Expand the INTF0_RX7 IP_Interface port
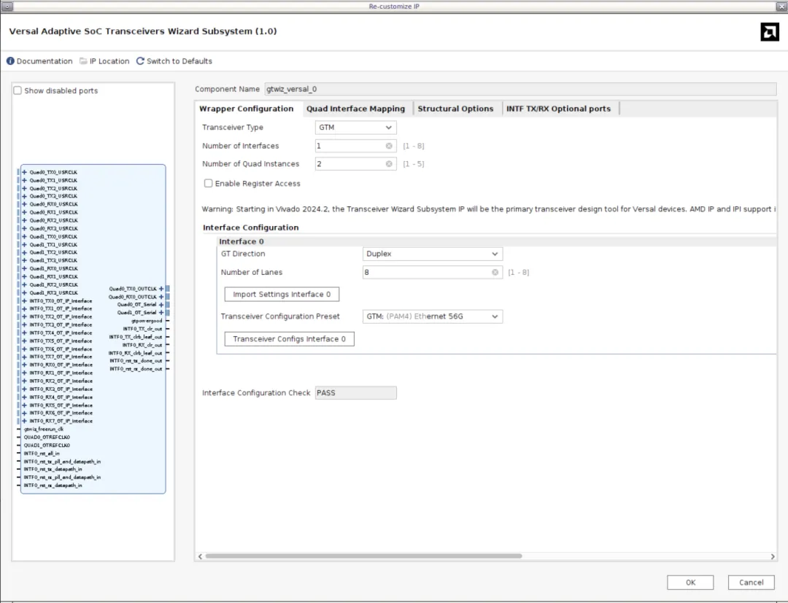 click(x=24, y=421)
